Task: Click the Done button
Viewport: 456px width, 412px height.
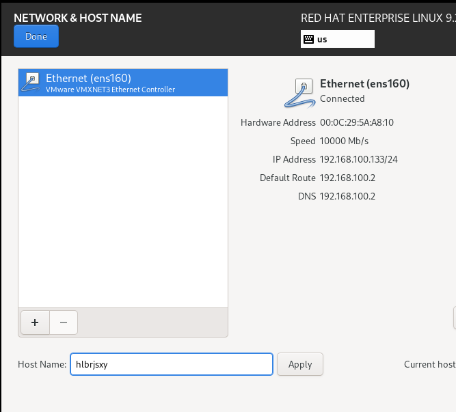Action: pos(36,37)
